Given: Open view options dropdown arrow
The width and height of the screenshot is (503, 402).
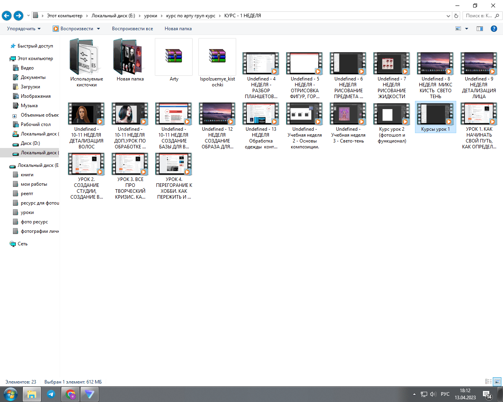Looking at the screenshot, I should tap(467, 29).
